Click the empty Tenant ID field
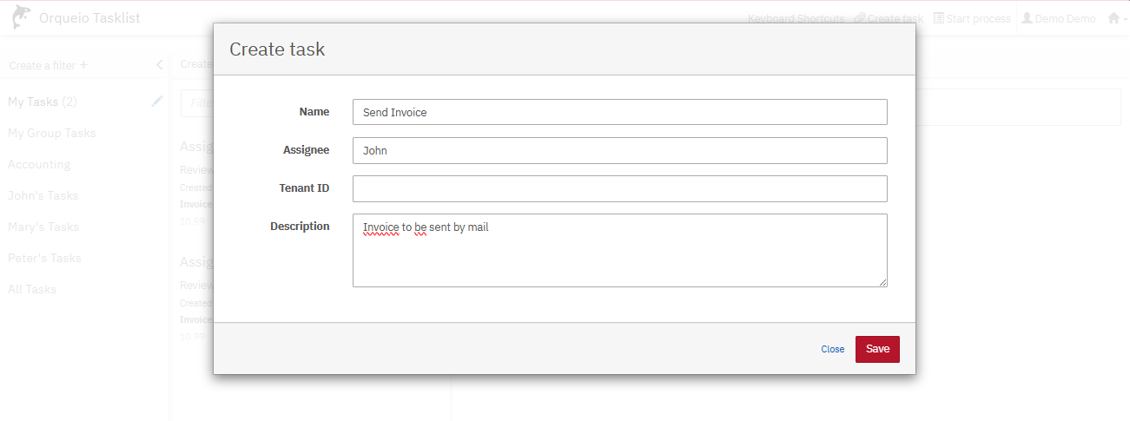This screenshot has height=421, width=1130. click(x=619, y=188)
